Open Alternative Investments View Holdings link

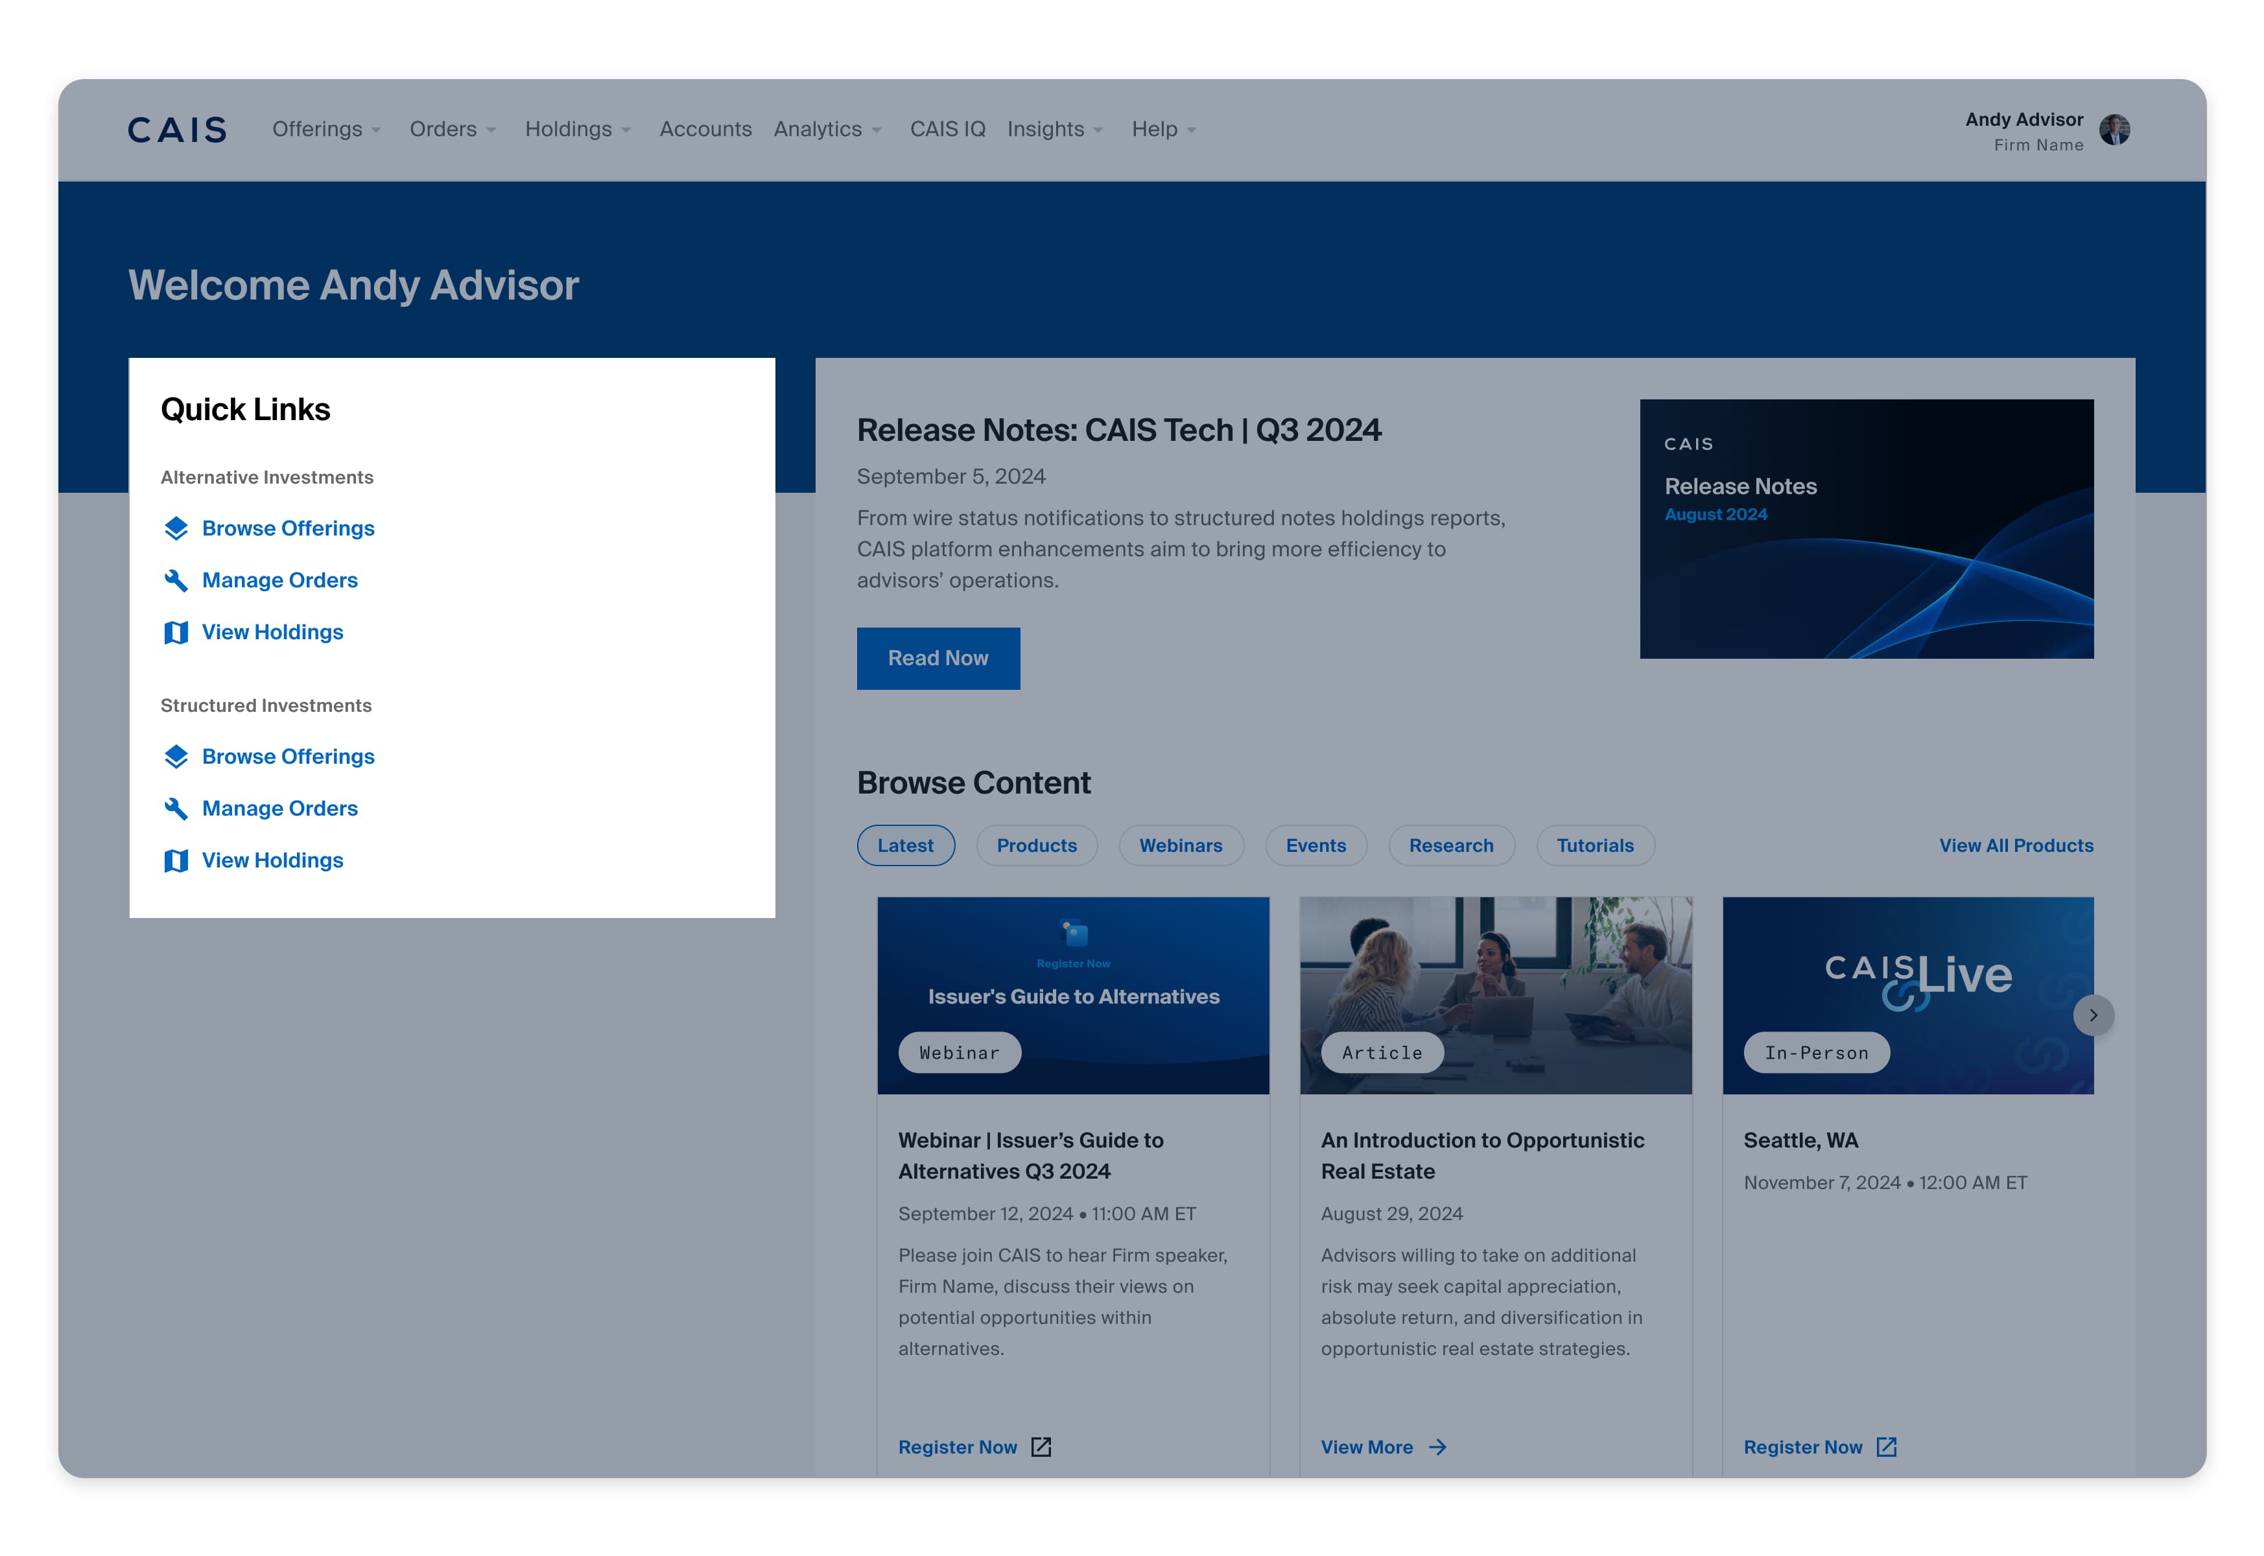tap(272, 631)
